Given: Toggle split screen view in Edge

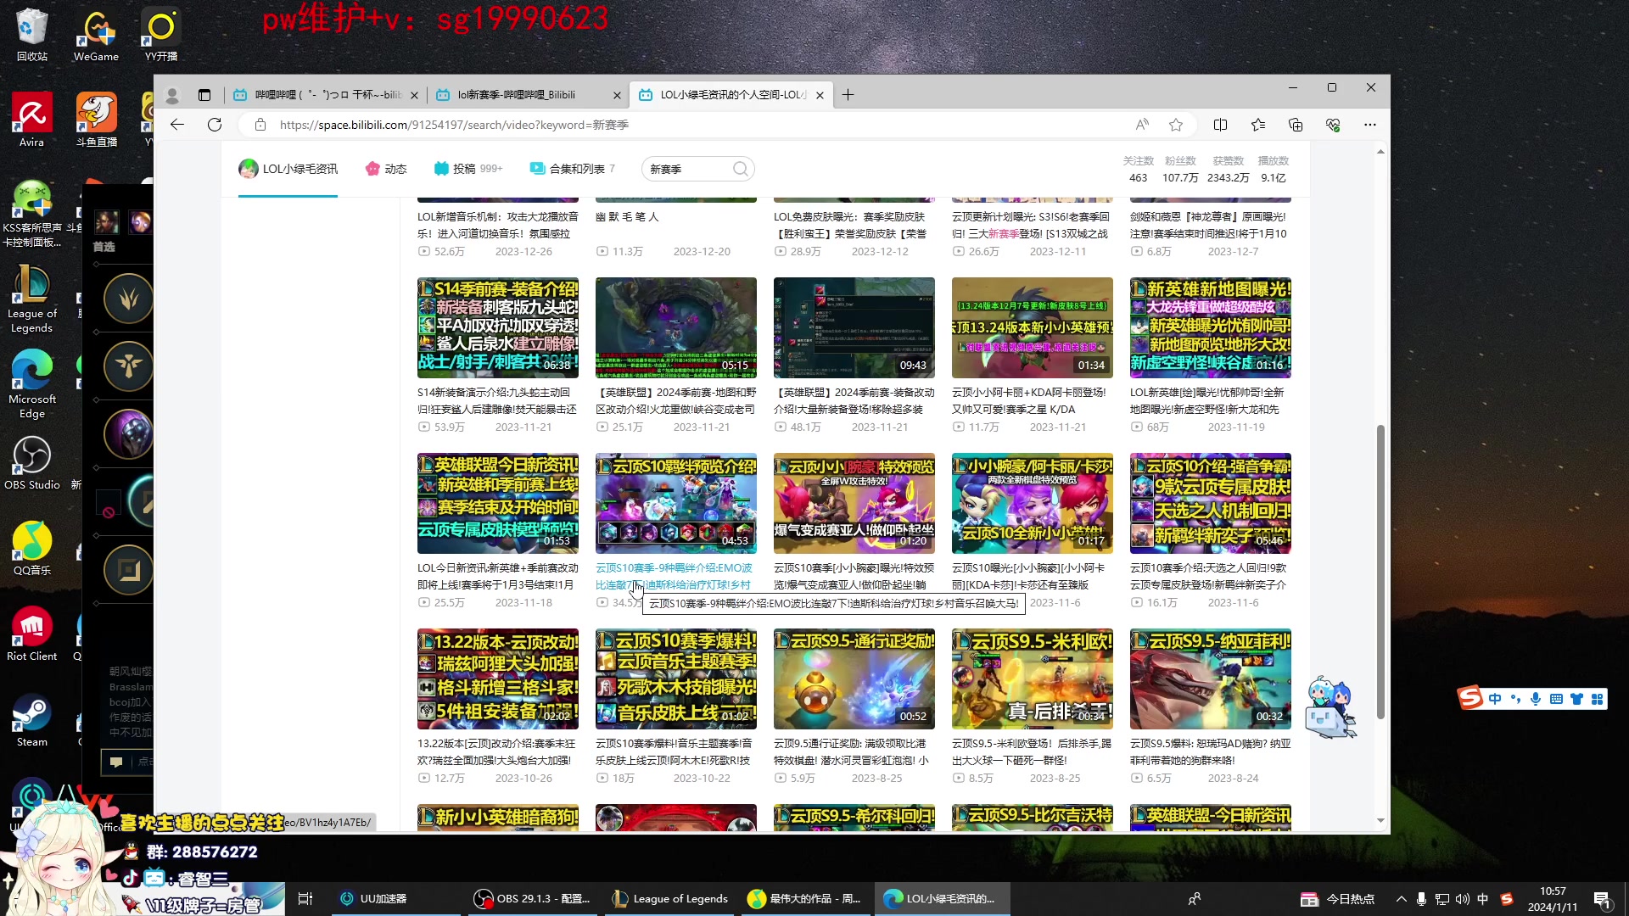Looking at the screenshot, I should (x=1221, y=125).
